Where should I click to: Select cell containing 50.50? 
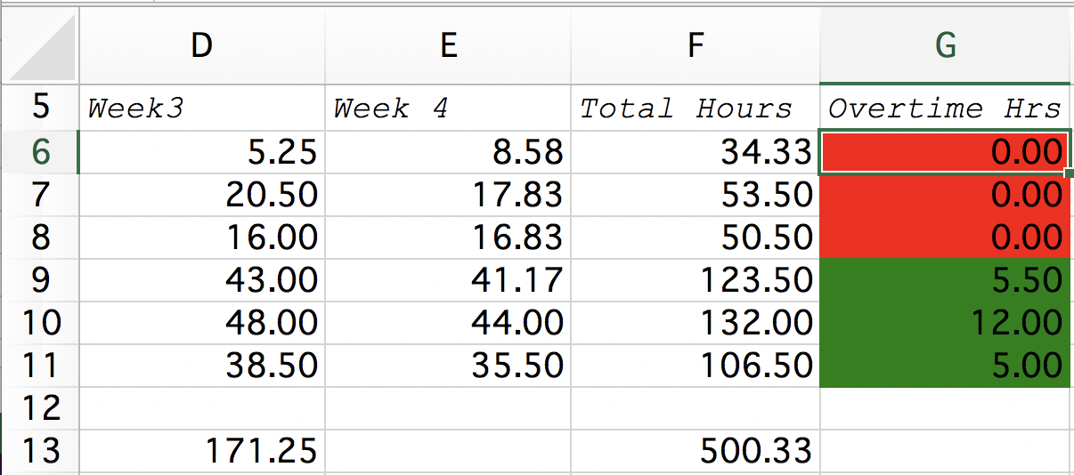click(696, 237)
